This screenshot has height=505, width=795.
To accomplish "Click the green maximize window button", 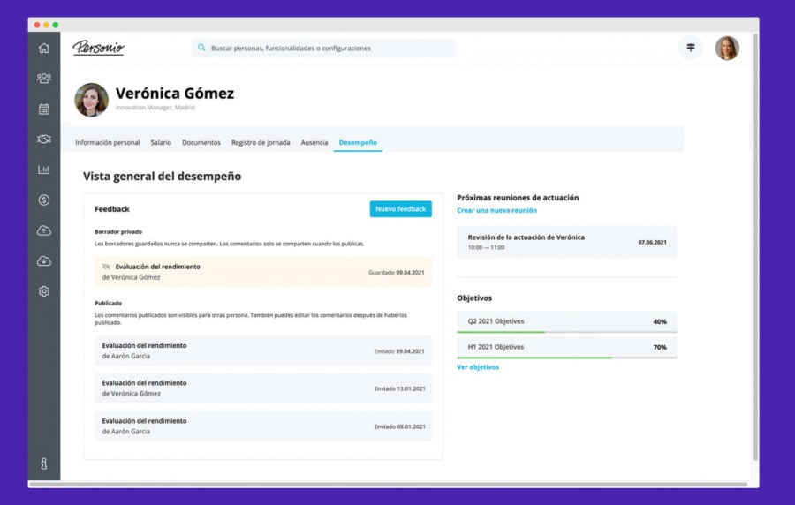I will click(x=56, y=25).
